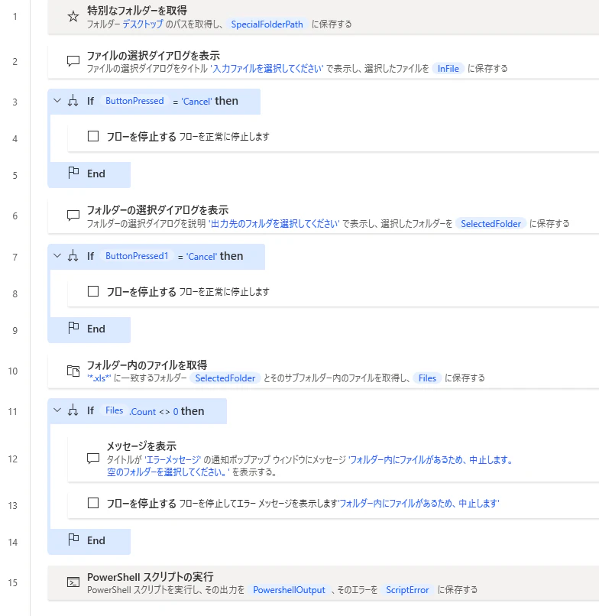Screen dimensions: 599x616
Task: Click the SelectedFolder chip in step 10
Action: (x=225, y=378)
